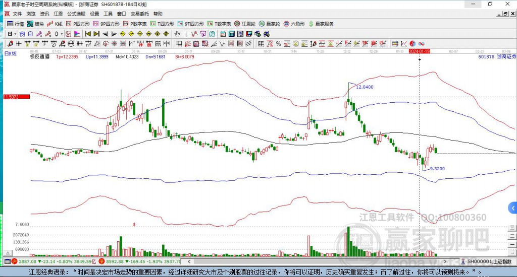517x277 pixels.
Task: Open the P四方形 tool
Action: click(x=78, y=24)
